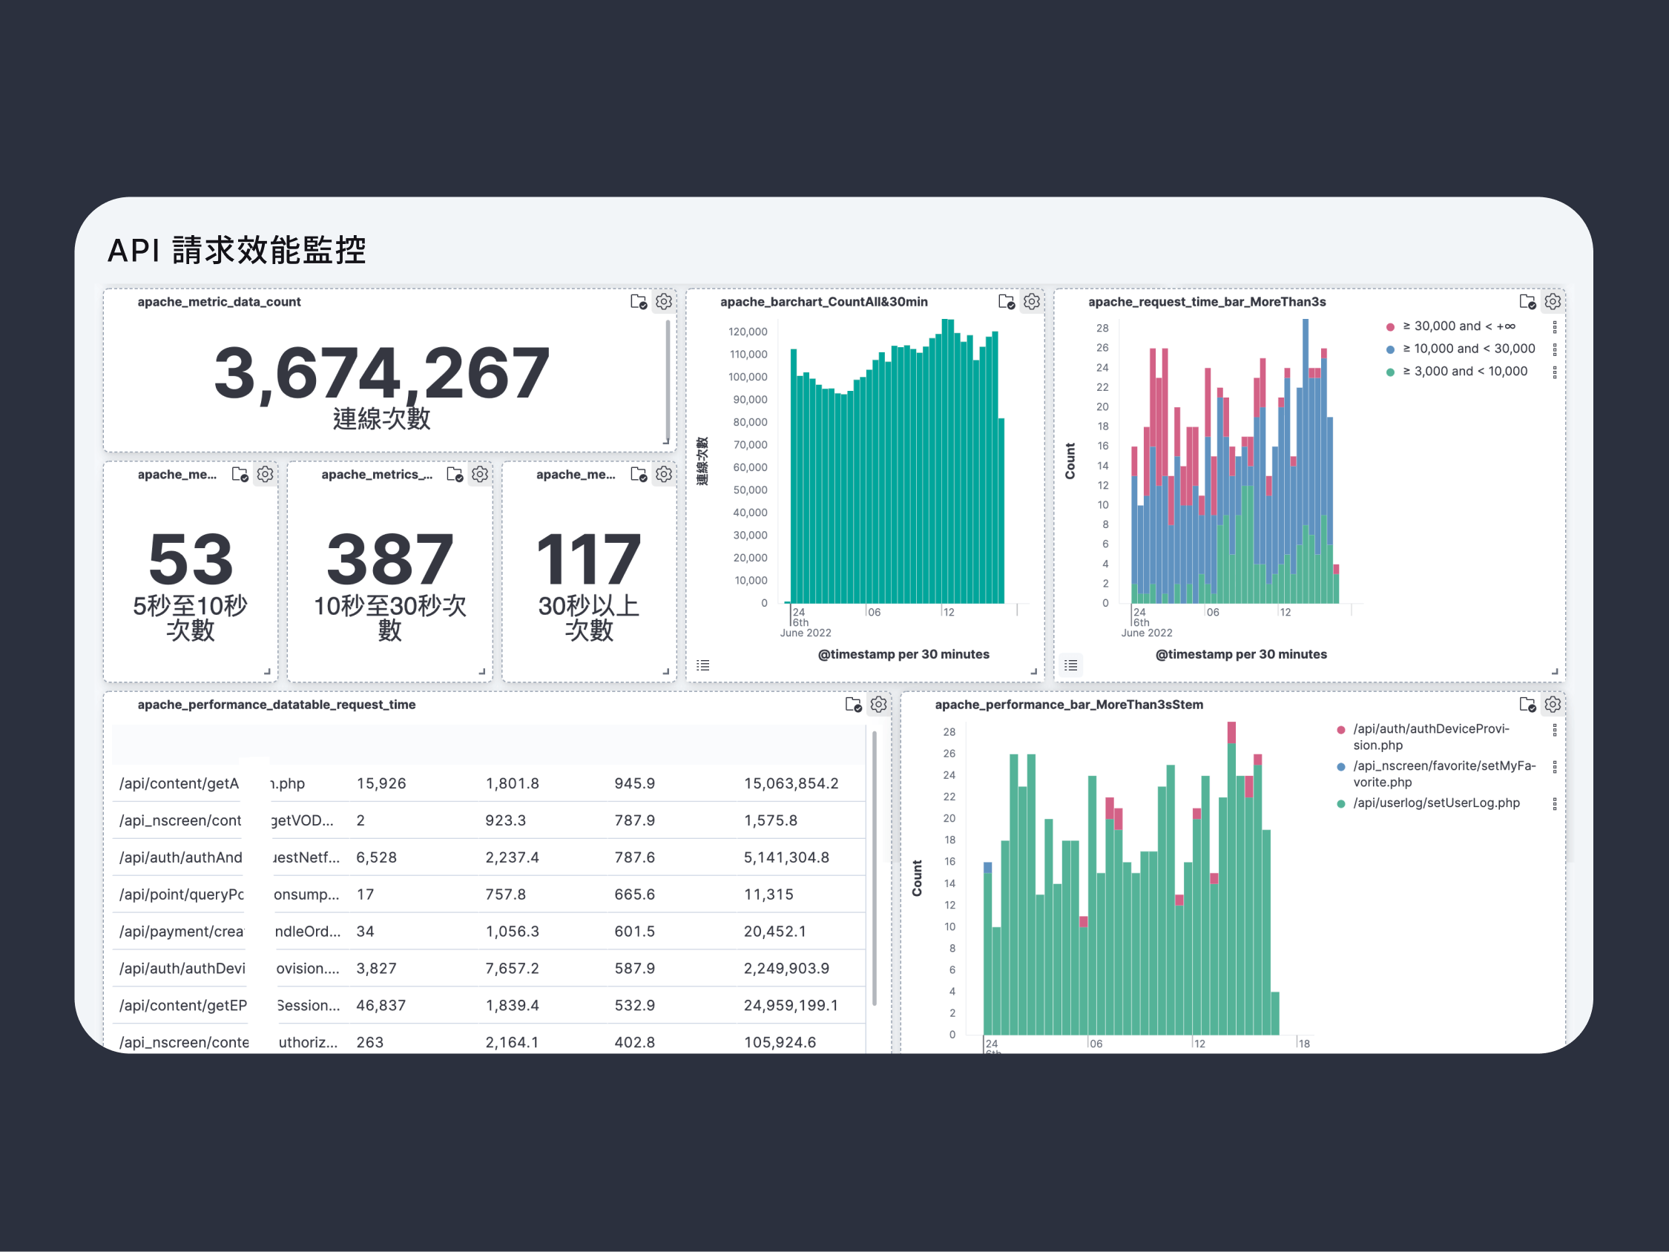1669x1252 pixels.
Task: Open gear options for apache_request_time_bar_MoreThan3s panel
Action: click(1552, 302)
